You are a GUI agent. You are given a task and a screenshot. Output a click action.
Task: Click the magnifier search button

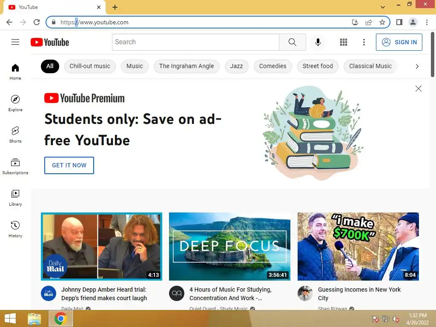(x=292, y=42)
